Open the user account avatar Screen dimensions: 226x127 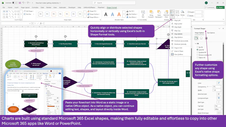tap(206, 3)
